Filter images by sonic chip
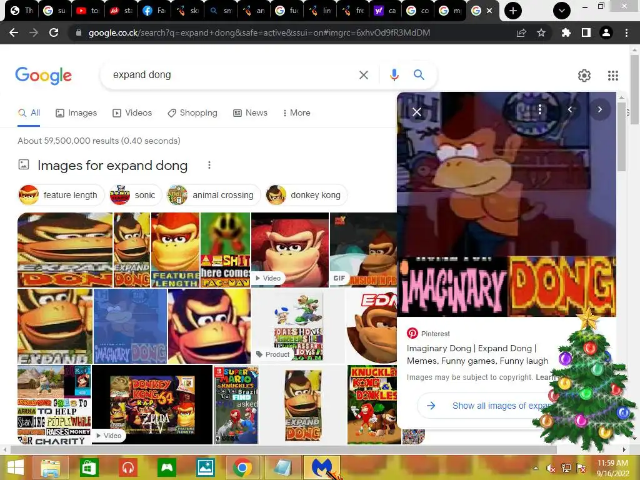 [x=135, y=195]
